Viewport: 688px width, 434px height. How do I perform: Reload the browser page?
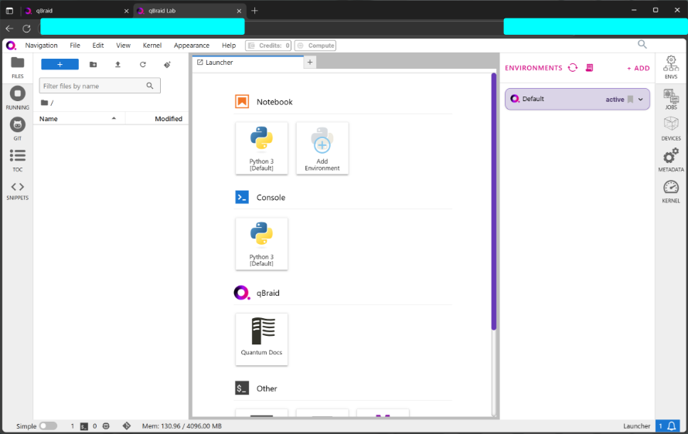27,29
